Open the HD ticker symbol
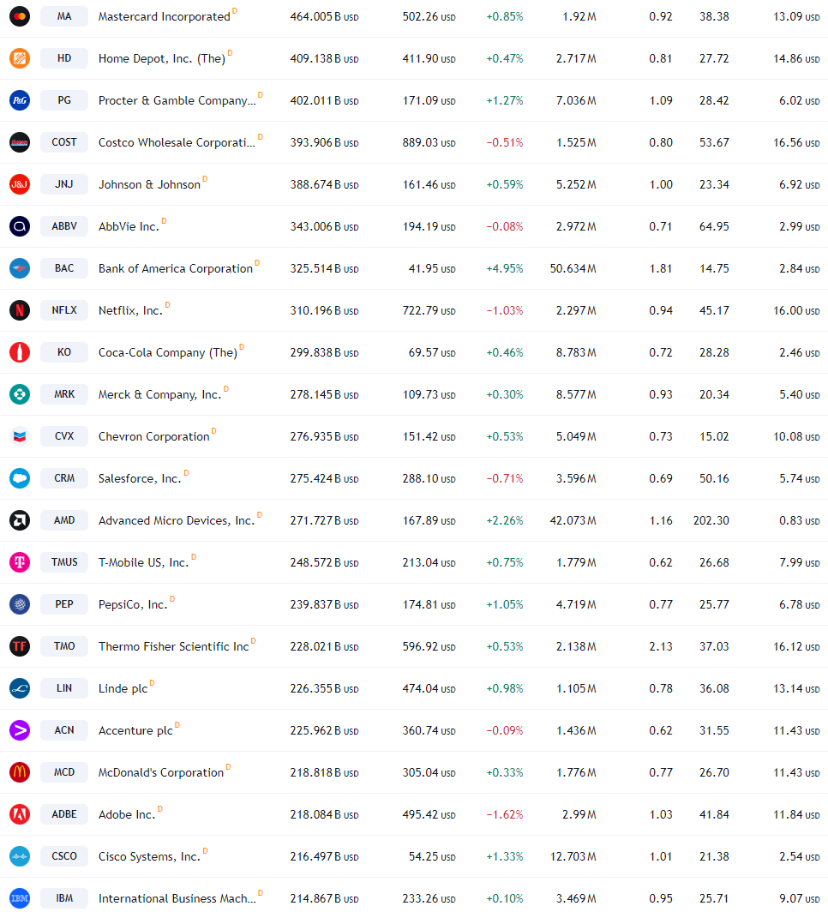This screenshot has width=828, height=918. (x=64, y=58)
